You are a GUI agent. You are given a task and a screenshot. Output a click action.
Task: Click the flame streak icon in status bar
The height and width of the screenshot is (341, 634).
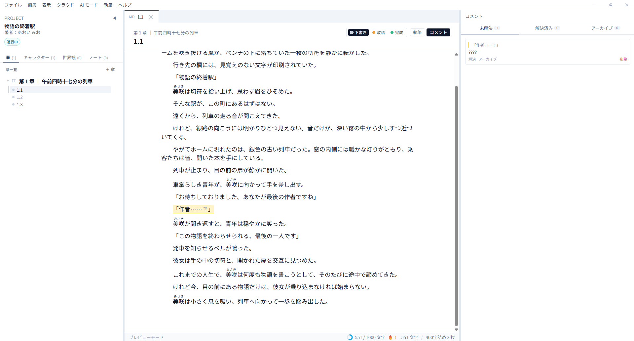coord(390,337)
